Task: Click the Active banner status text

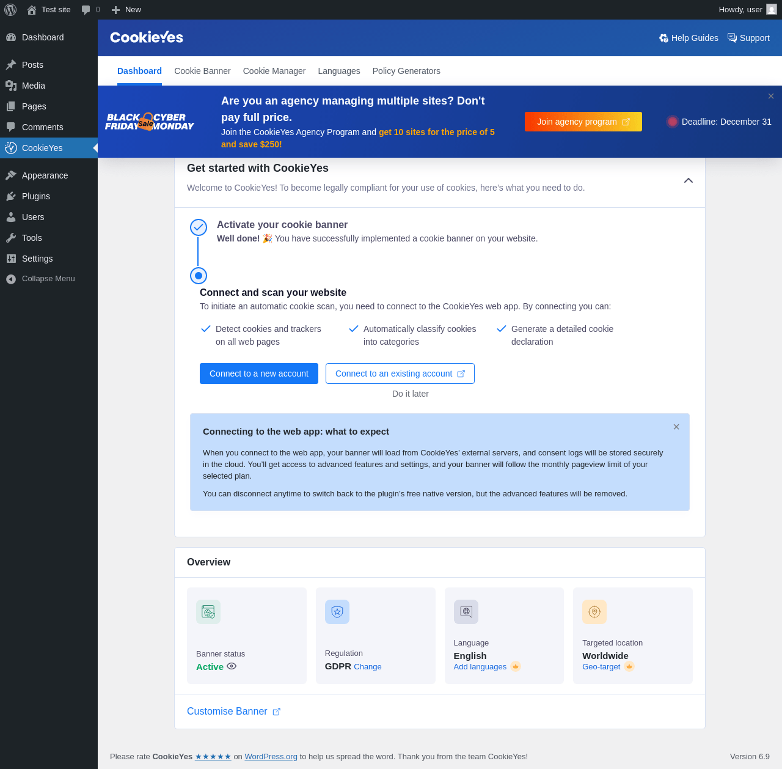Action: 210,667
